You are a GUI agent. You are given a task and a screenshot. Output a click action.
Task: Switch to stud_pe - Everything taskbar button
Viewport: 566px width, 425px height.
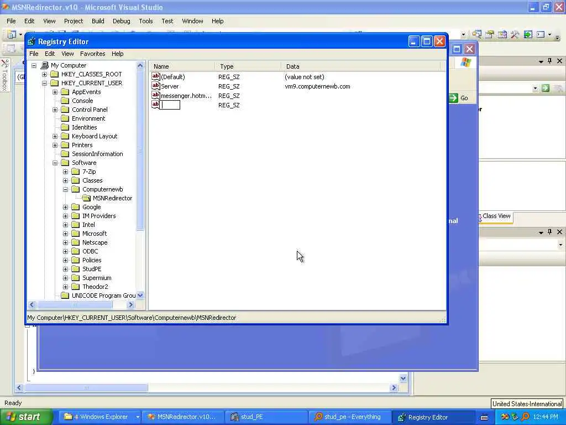pyautogui.click(x=349, y=417)
